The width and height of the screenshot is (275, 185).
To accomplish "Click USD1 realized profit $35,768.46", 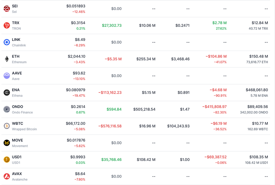I will click(111, 160).
